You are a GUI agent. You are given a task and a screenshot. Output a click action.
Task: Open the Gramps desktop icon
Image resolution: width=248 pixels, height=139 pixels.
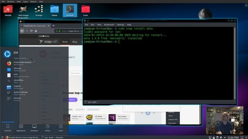pyautogui.click(x=39, y=11)
